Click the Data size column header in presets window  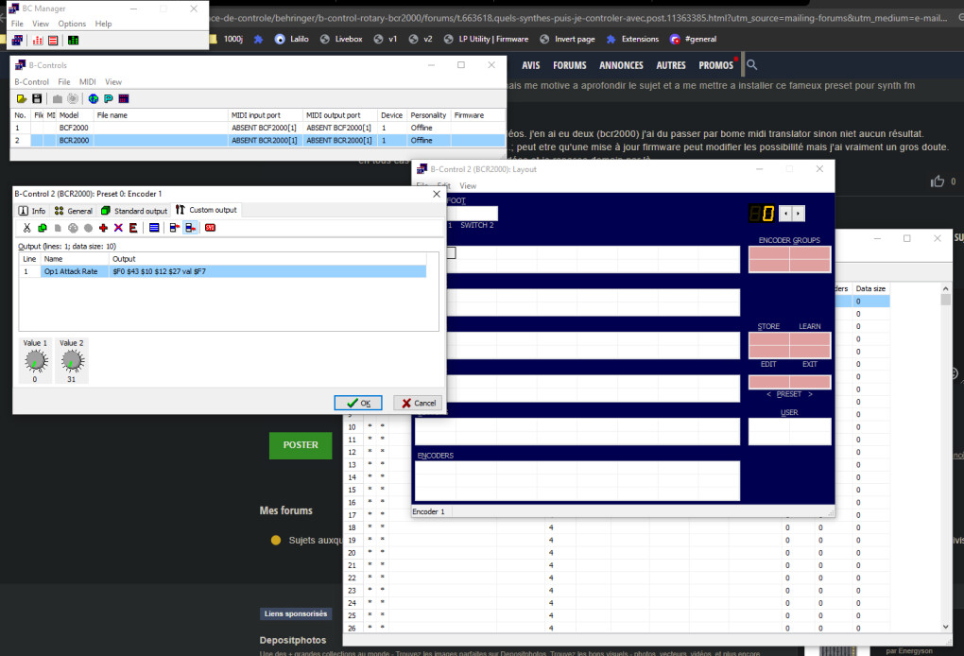click(x=870, y=288)
